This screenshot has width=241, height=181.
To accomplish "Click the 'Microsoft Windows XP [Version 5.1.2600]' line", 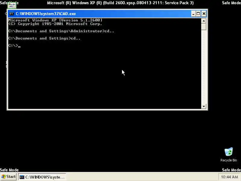I will pos(55,20).
